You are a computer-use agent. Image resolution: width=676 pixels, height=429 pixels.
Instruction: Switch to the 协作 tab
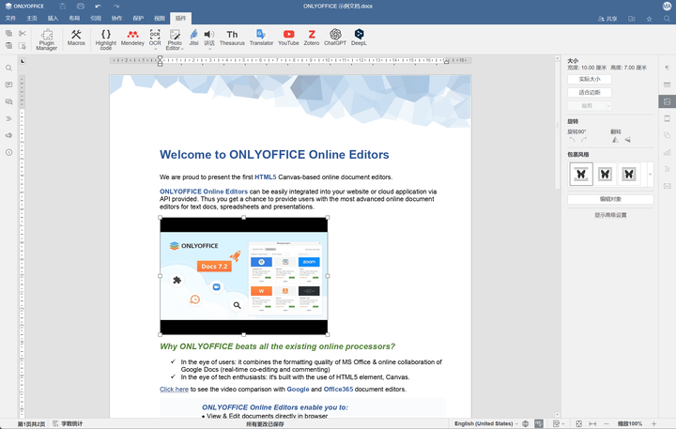click(x=116, y=18)
